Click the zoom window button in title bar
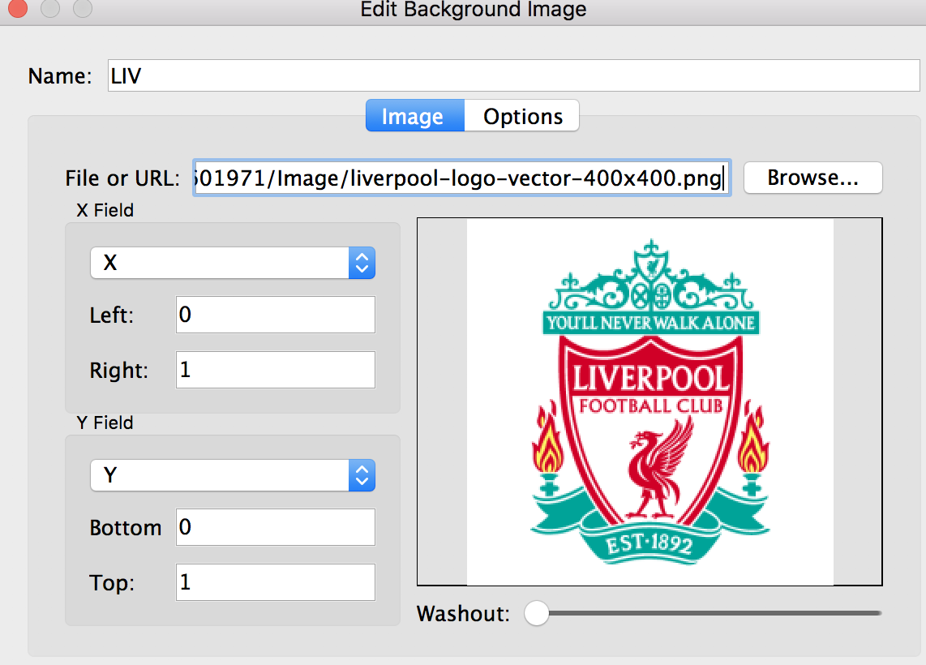The width and height of the screenshot is (926, 665). point(83,9)
